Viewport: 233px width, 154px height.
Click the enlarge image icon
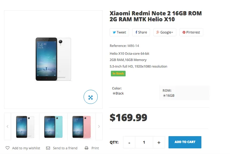[91, 97]
